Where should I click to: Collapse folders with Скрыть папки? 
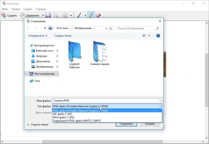[38, 125]
